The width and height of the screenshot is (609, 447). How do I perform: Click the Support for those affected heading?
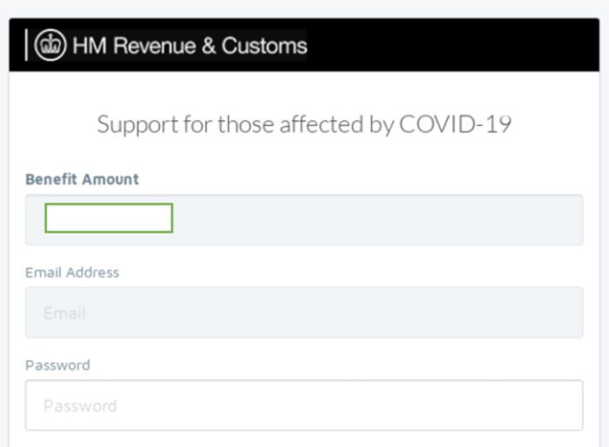click(304, 124)
